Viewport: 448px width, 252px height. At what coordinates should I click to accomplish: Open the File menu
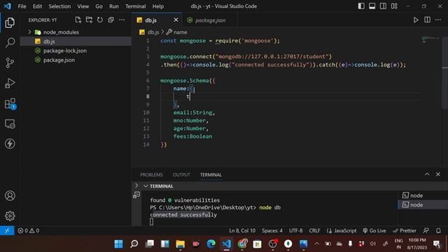(22, 6)
